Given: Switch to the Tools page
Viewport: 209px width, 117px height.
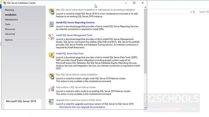Looking at the screenshot, I should pos(8,24).
